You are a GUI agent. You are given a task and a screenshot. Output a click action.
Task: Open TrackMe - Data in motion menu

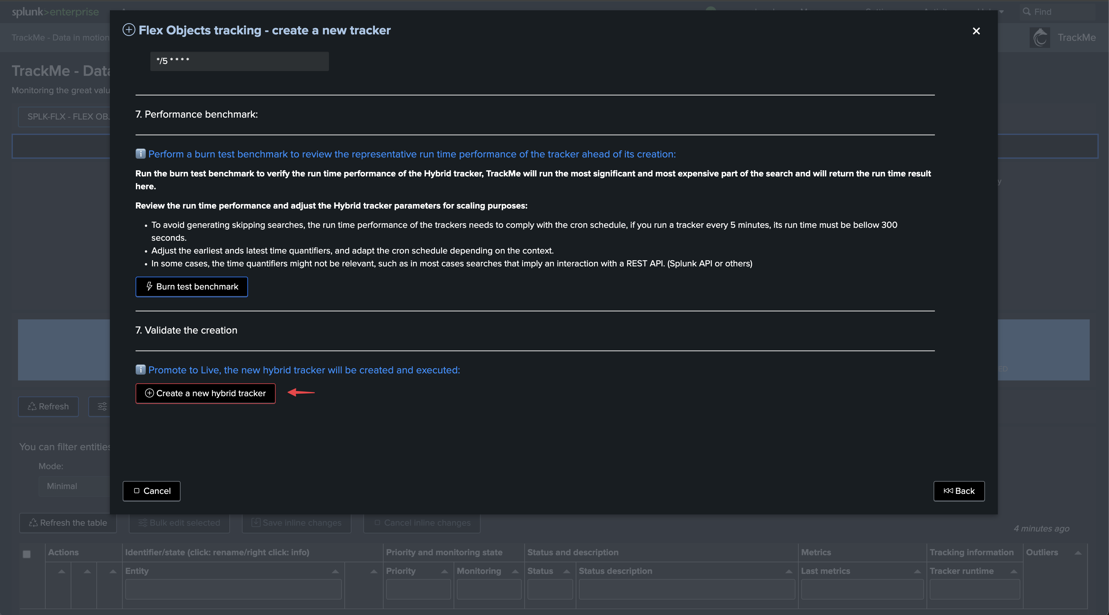pyautogui.click(x=60, y=38)
